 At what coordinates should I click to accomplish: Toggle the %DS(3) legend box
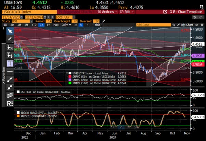tap(18, 113)
